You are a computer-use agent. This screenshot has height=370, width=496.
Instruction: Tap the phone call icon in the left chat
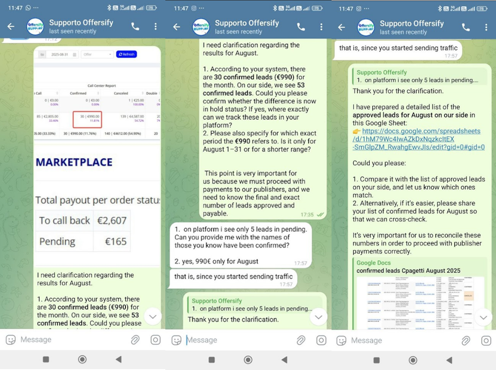(135, 27)
